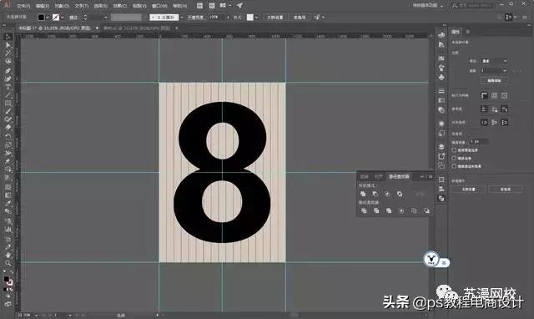Open the Pathfinder panel dock icon

click(x=441, y=199)
